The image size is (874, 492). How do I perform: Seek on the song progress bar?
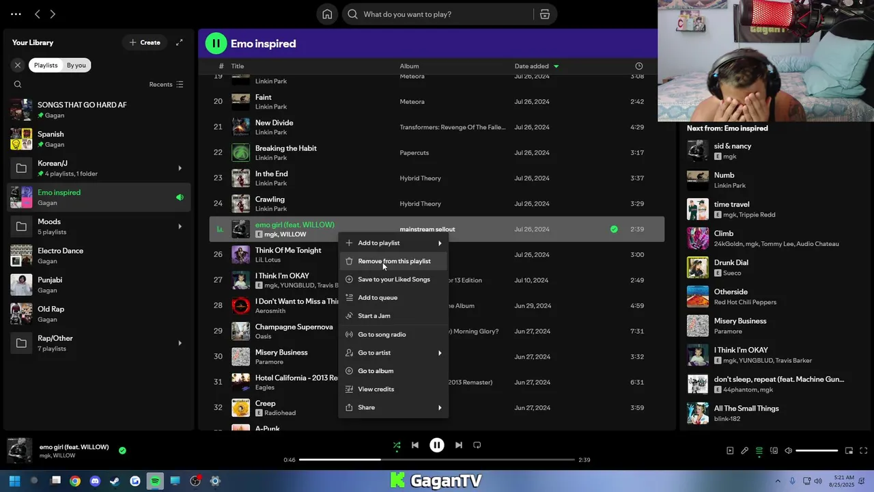[x=436, y=460]
